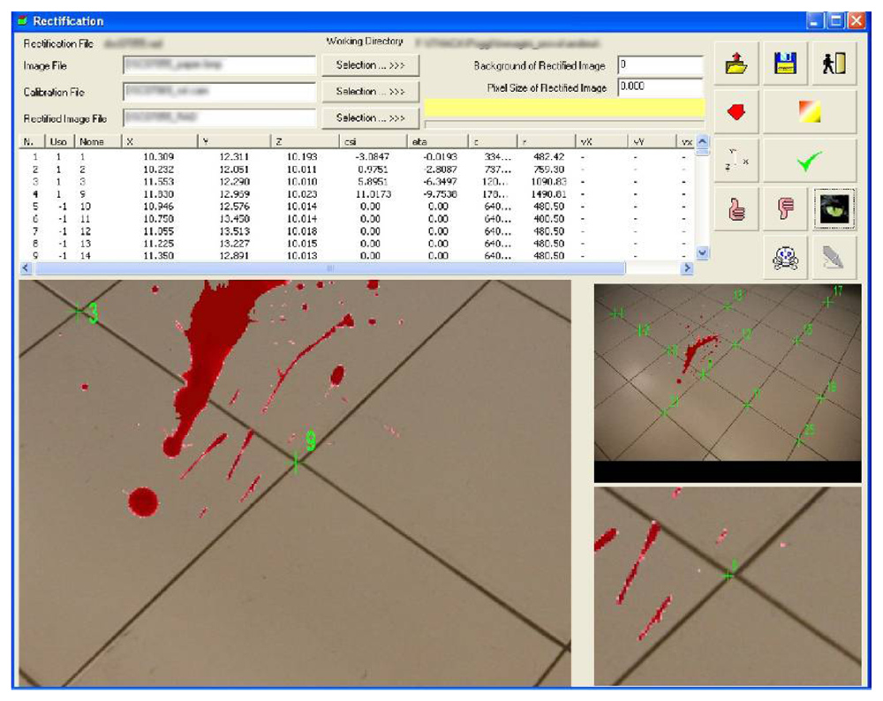Viewport: 883px width, 701px height.
Task: Save using the floppy disk icon
Action: [x=785, y=64]
